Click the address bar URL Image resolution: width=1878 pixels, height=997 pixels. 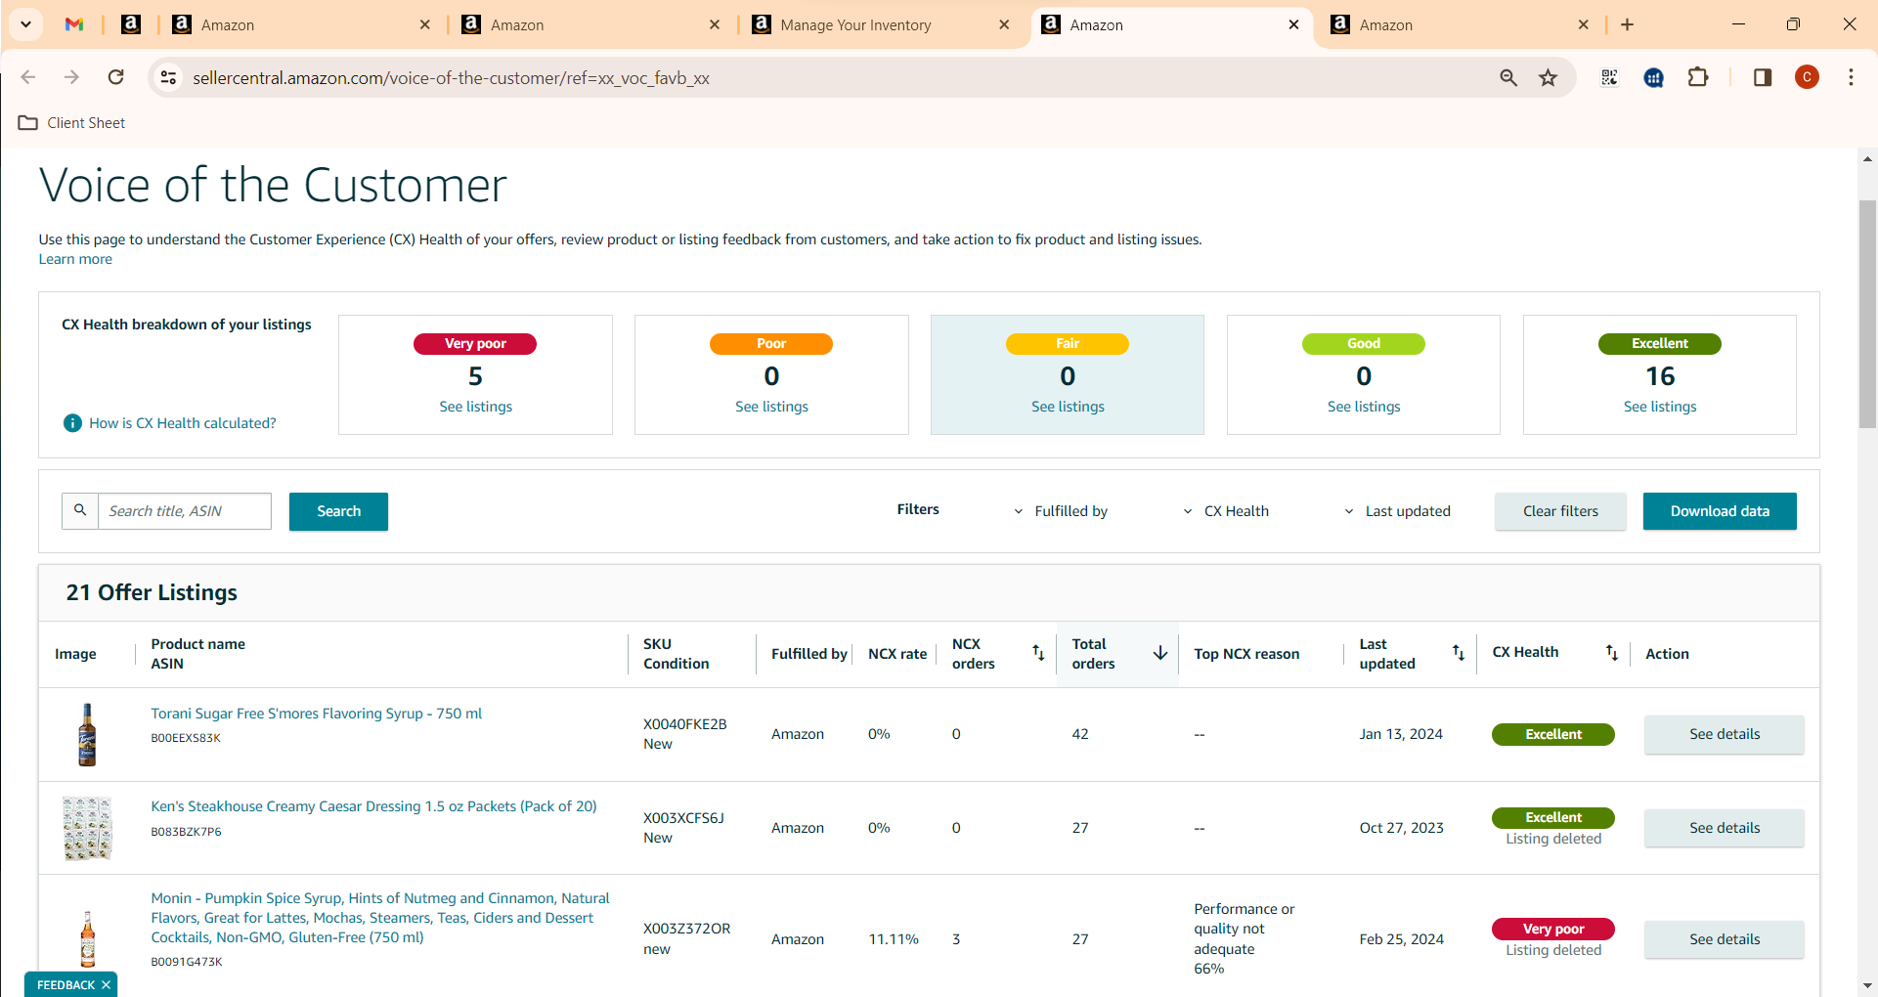(x=451, y=78)
